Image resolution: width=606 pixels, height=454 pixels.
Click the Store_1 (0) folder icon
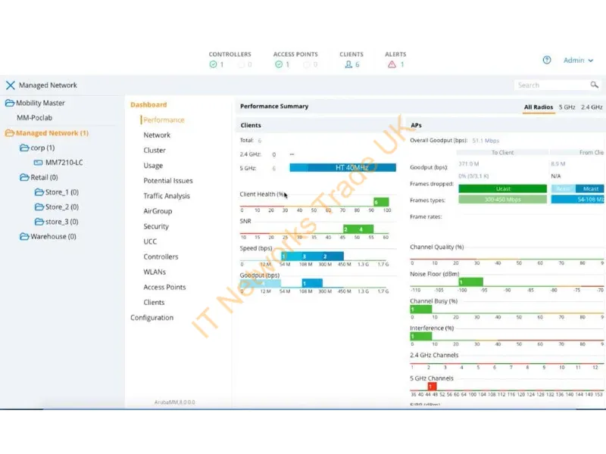click(x=39, y=192)
